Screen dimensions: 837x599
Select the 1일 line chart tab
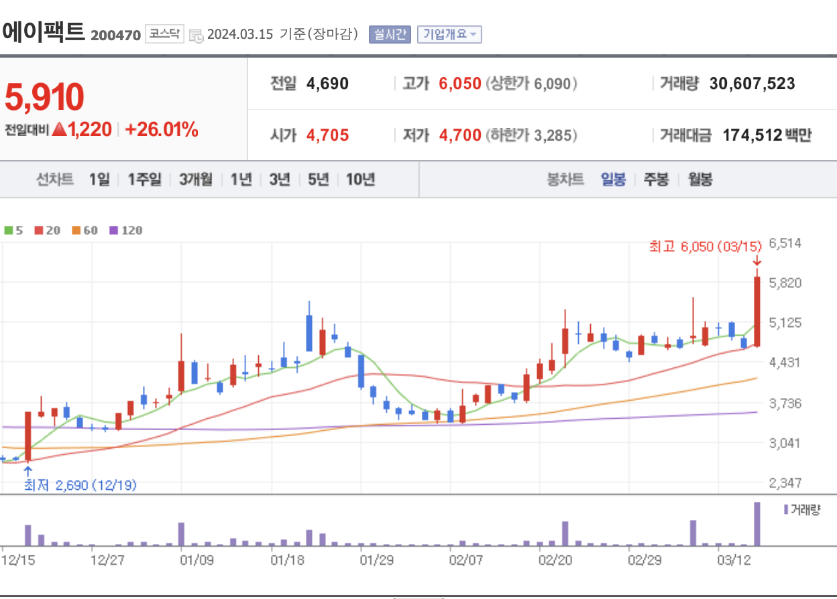(99, 179)
